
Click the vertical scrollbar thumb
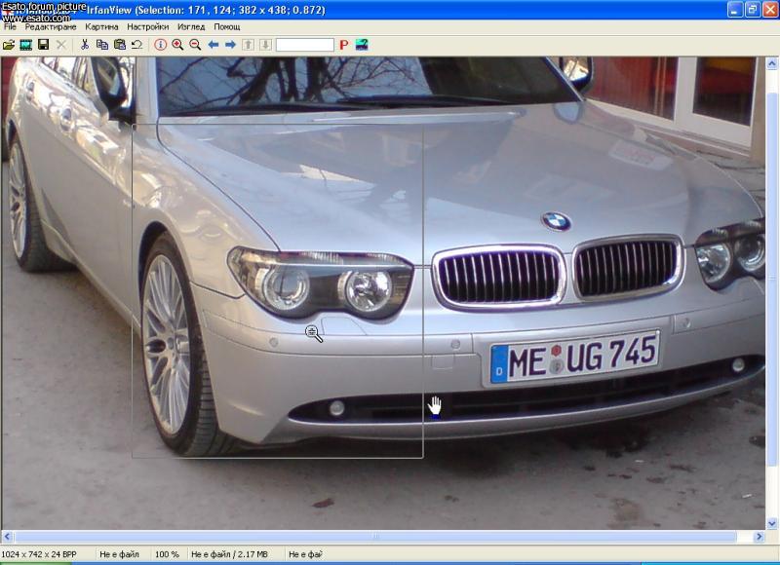(772, 279)
